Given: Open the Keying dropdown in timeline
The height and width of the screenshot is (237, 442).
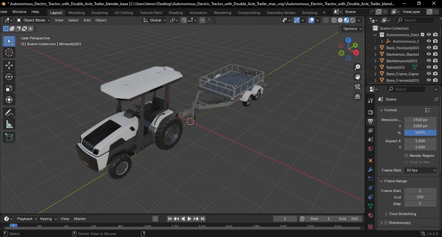Looking at the screenshot, I should tap(48, 219).
